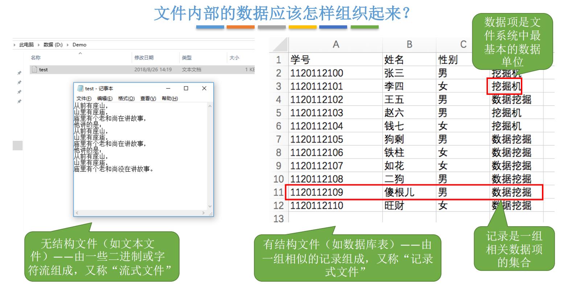Select the 女 cell in 旺财's row
This screenshot has height=286, width=580.
coord(463,205)
